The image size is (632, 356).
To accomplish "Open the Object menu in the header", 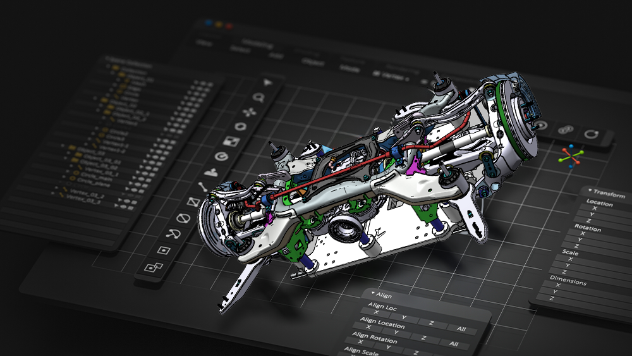I will tap(313, 63).
